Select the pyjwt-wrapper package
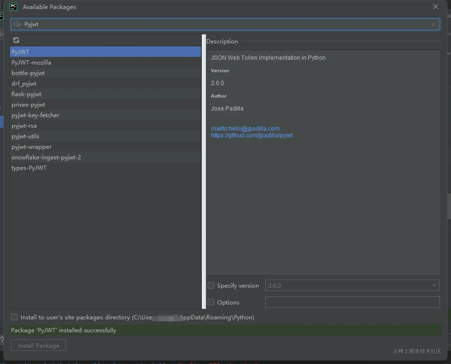Viewport: 451px width, 364px height. (x=106, y=147)
